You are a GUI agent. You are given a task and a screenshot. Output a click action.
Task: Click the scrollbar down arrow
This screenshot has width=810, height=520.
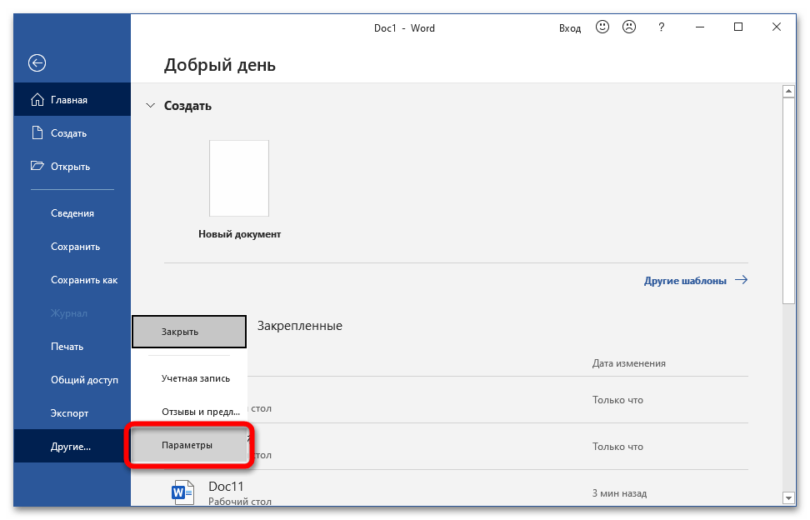pyautogui.click(x=788, y=497)
